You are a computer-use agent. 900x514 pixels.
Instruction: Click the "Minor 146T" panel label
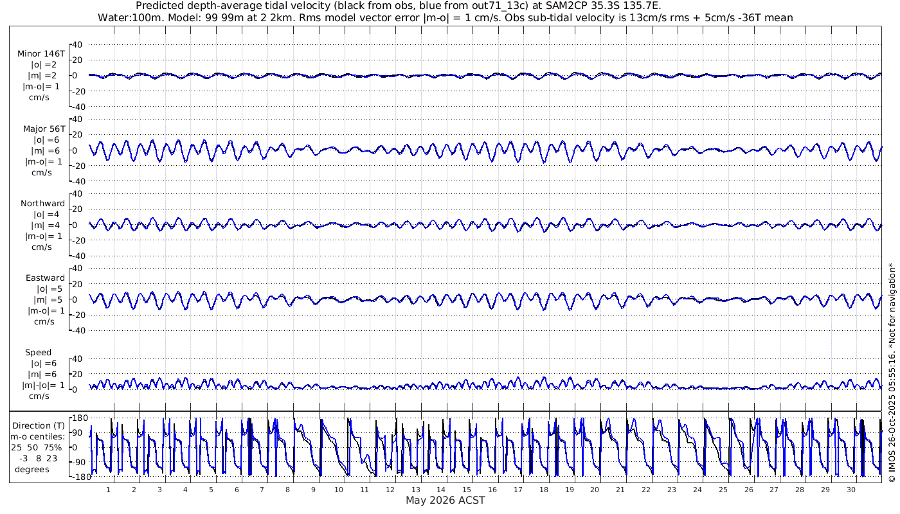[x=41, y=54]
